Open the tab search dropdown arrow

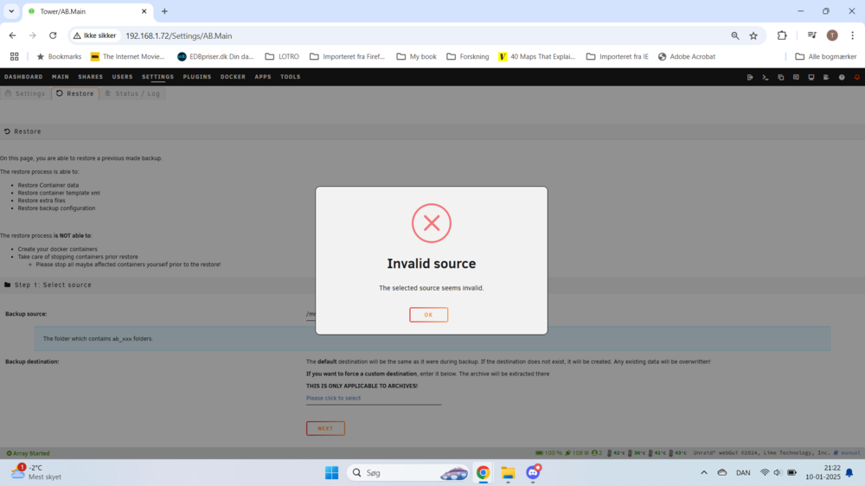coord(11,11)
